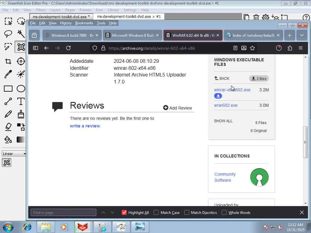Pick the paint bucket fill tool
311x233 pixels.
tap(8, 140)
